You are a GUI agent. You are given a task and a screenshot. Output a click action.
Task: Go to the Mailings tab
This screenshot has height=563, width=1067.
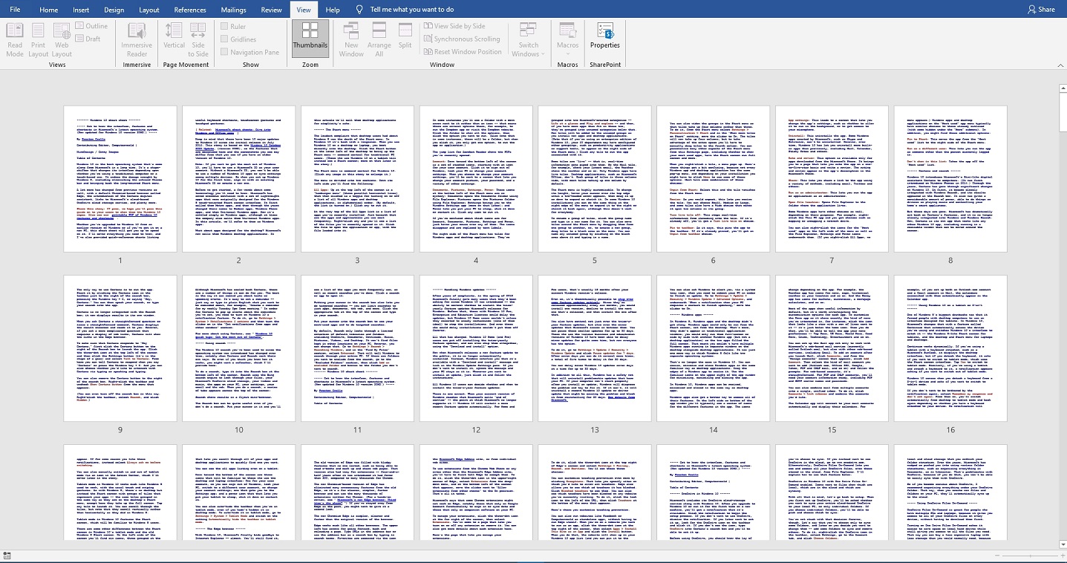pyautogui.click(x=234, y=10)
